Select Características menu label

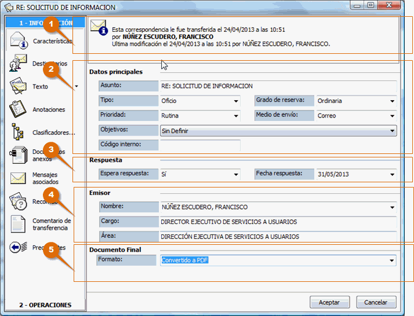click(x=53, y=41)
